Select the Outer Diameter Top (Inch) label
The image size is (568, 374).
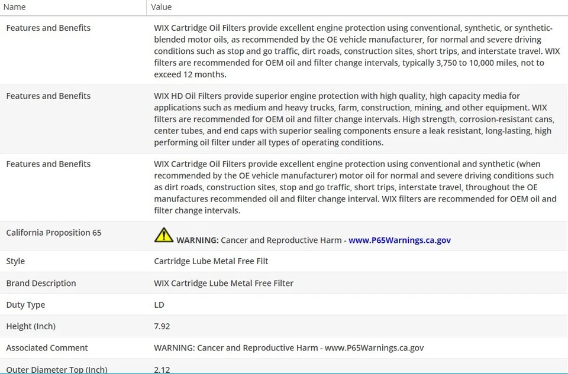coord(57,370)
